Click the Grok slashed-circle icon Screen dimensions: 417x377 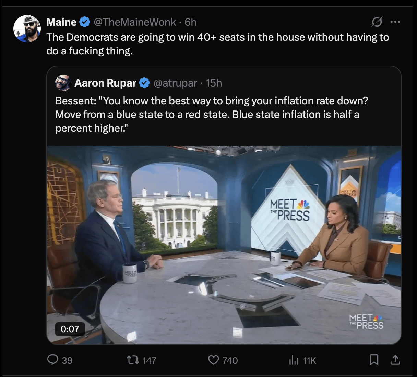click(377, 22)
